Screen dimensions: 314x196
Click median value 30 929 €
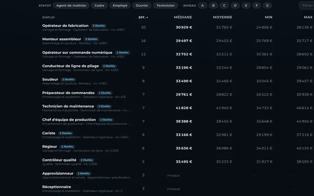point(184,27)
